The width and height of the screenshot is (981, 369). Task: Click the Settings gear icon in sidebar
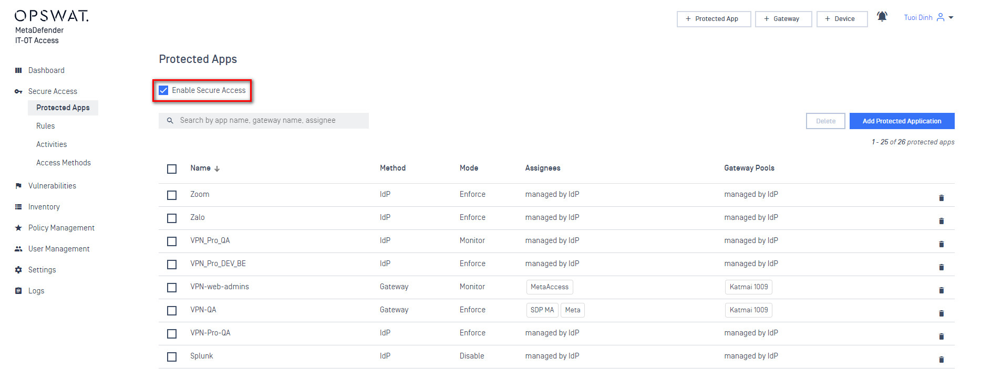click(18, 270)
